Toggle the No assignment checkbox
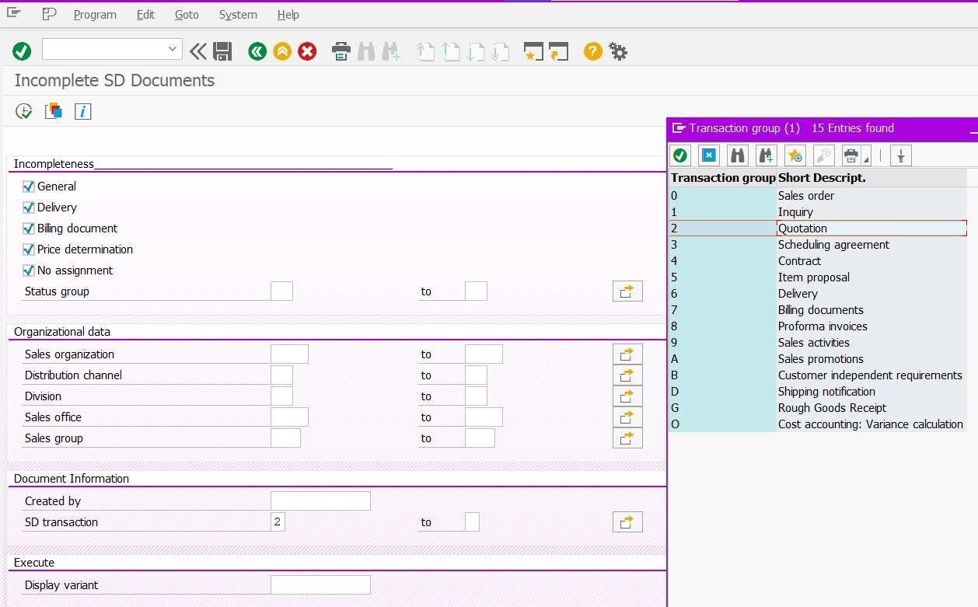 tap(28, 270)
